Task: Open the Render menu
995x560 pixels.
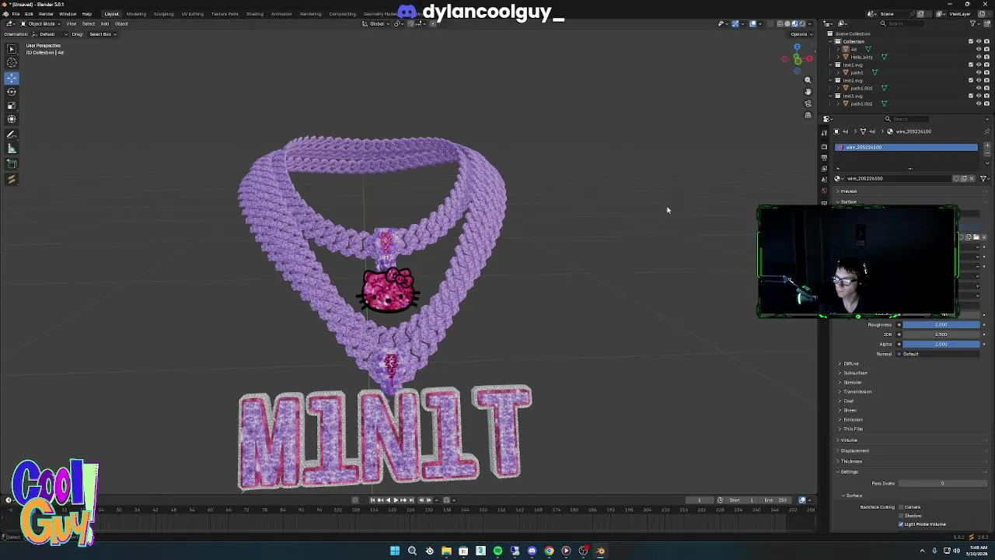Action: pyautogui.click(x=46, y=14)
